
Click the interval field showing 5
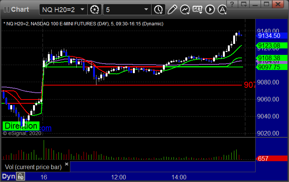pos(127,9)
